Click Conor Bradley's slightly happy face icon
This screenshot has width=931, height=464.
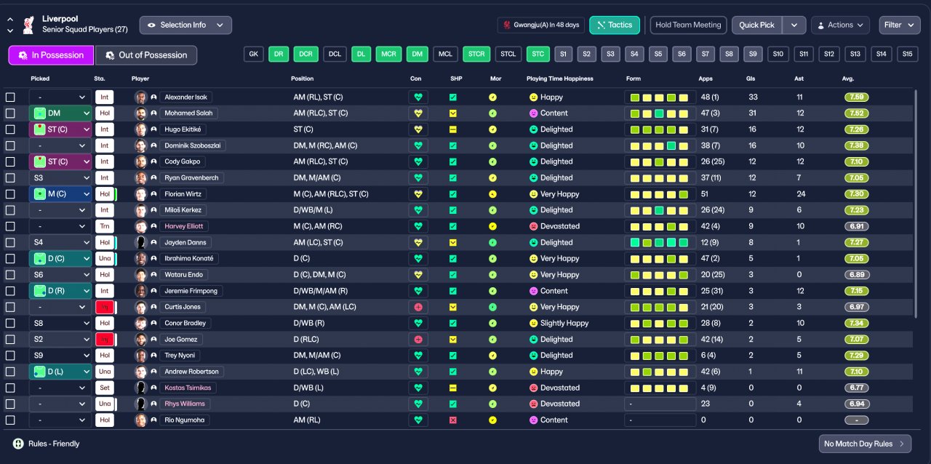[x=533, y=323]
